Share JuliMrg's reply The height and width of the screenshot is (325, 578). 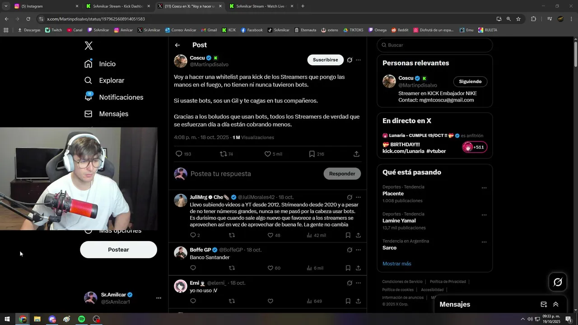[358, 235]
